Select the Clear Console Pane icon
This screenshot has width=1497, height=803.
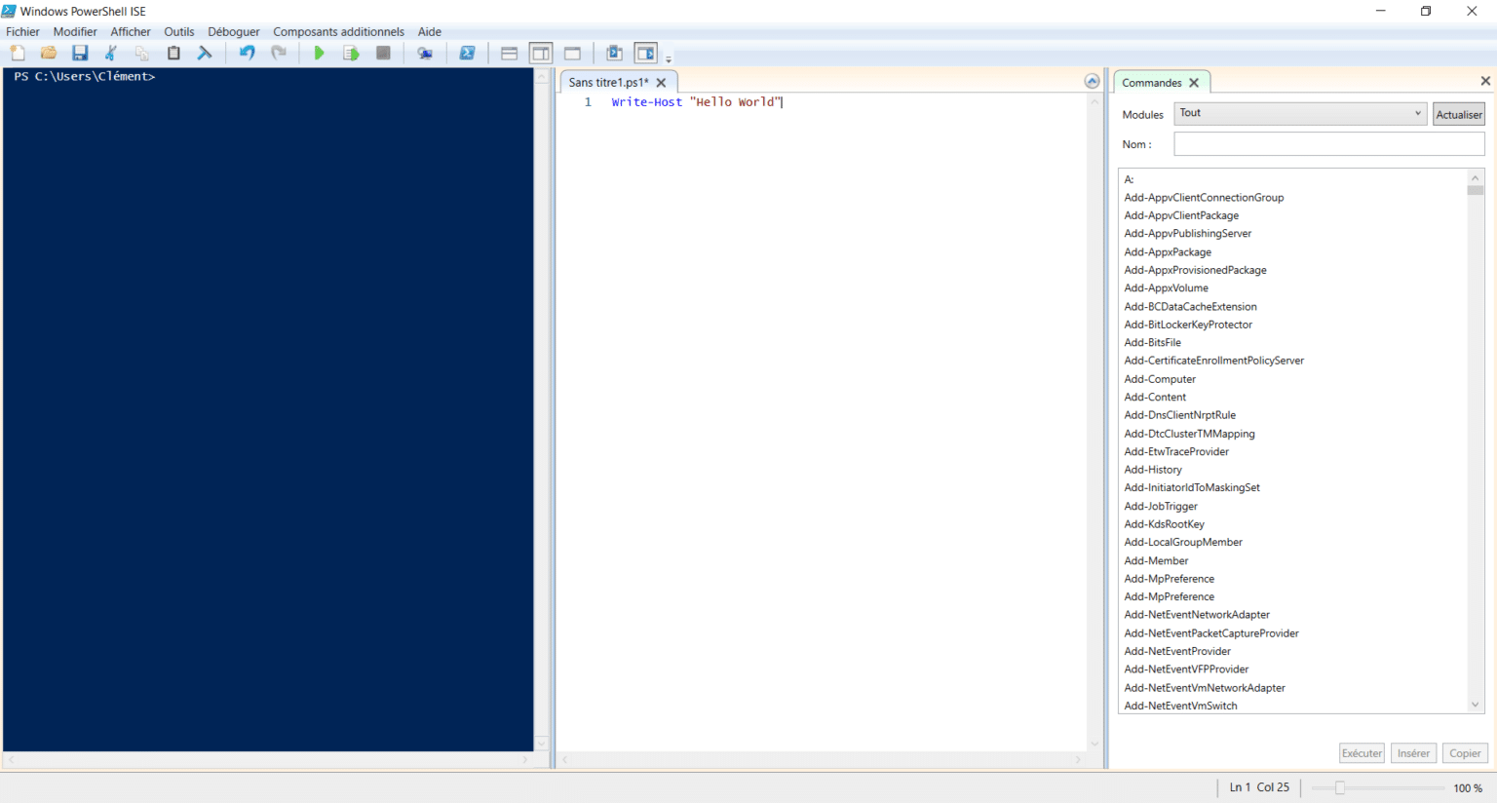tap(204, 53)
